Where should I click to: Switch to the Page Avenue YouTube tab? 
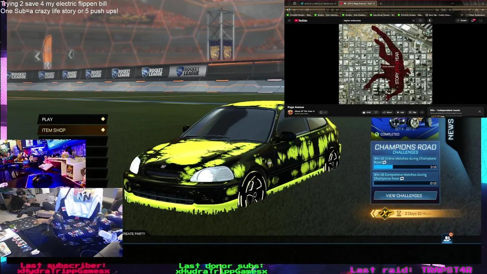[x=357, y=3]
